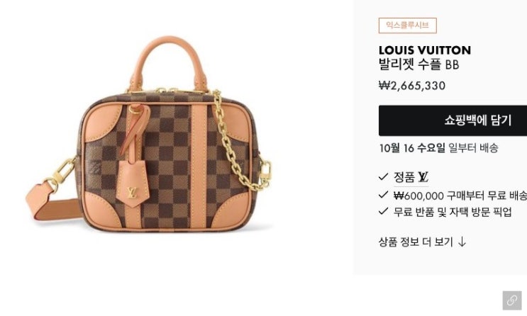Click the 정품 authenticity link
The image size is (527, 316).
tap(411, 177)
